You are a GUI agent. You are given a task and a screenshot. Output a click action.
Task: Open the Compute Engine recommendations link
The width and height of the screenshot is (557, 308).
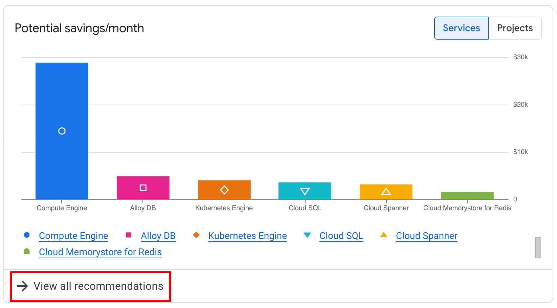pos(73,236)
